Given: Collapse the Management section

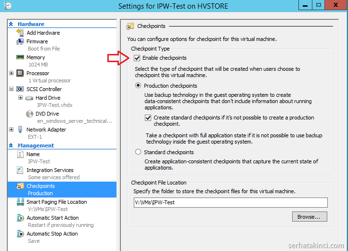Looking at the screenshot, I should pos(11,145).
